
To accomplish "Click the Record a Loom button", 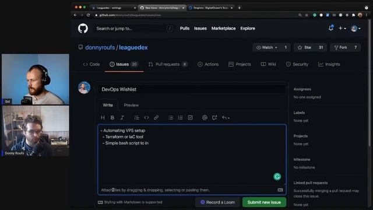I will coord(217,202).
